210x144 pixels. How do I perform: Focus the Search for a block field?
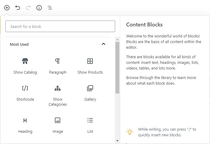click(x=60, y=26)
